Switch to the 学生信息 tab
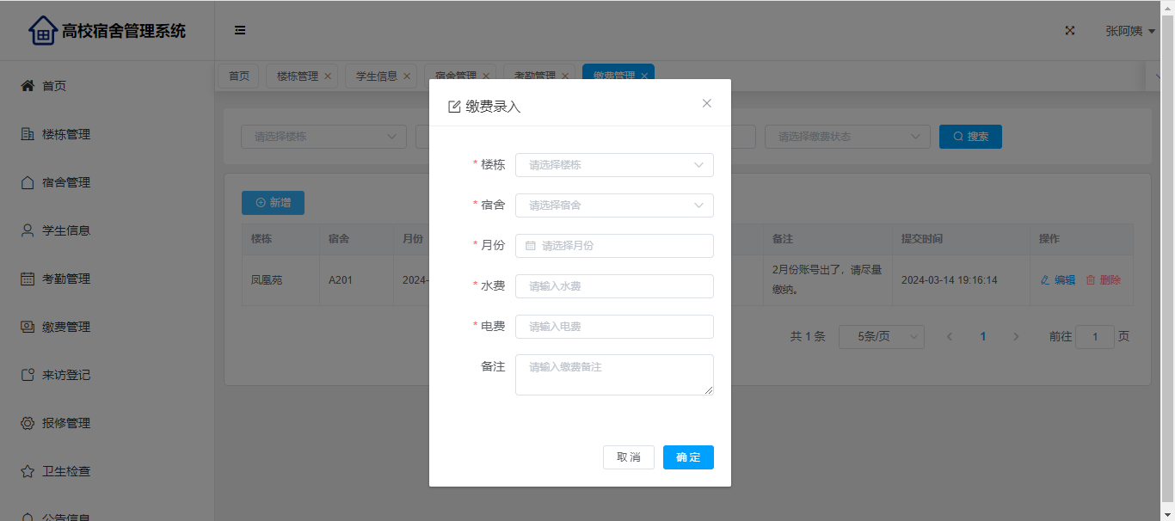Image resolution: width=1175 pixels, height=521 pixels. 377,76
